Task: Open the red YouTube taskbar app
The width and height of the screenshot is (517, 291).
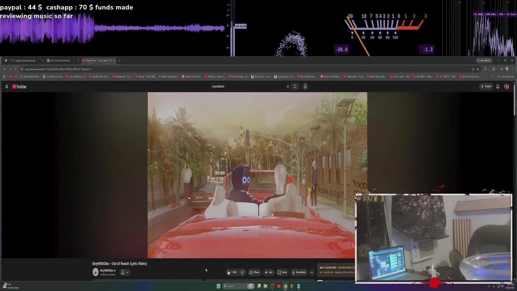Action: click(x=278, y=286)
